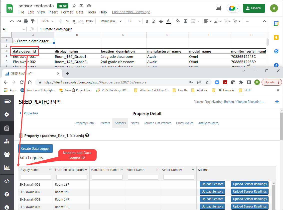Open the Insights bar chart icon
Viewport: 283px width, 210px height.
coord(7,167)
